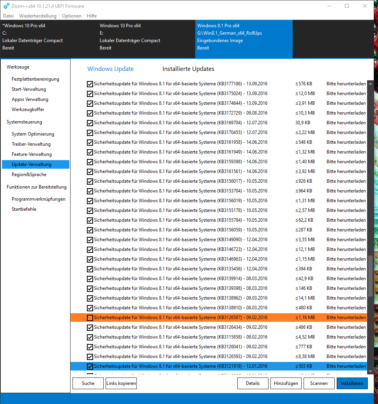The image size is (378, 404).
Task: Open Region&Sprache in the sidebar
Action: [29, 175]
